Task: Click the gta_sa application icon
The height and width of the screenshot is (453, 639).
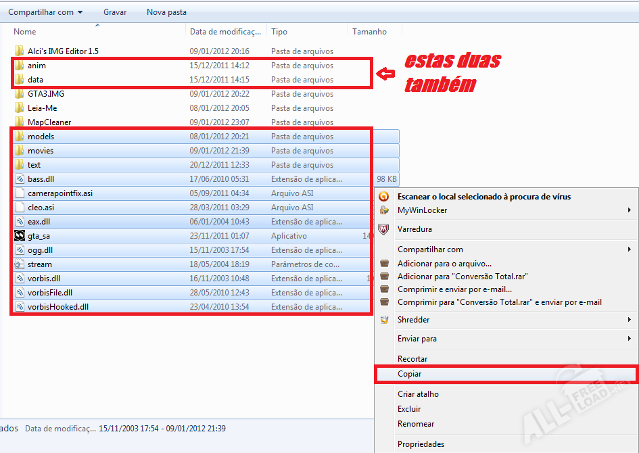Action: tap(20, 236)
